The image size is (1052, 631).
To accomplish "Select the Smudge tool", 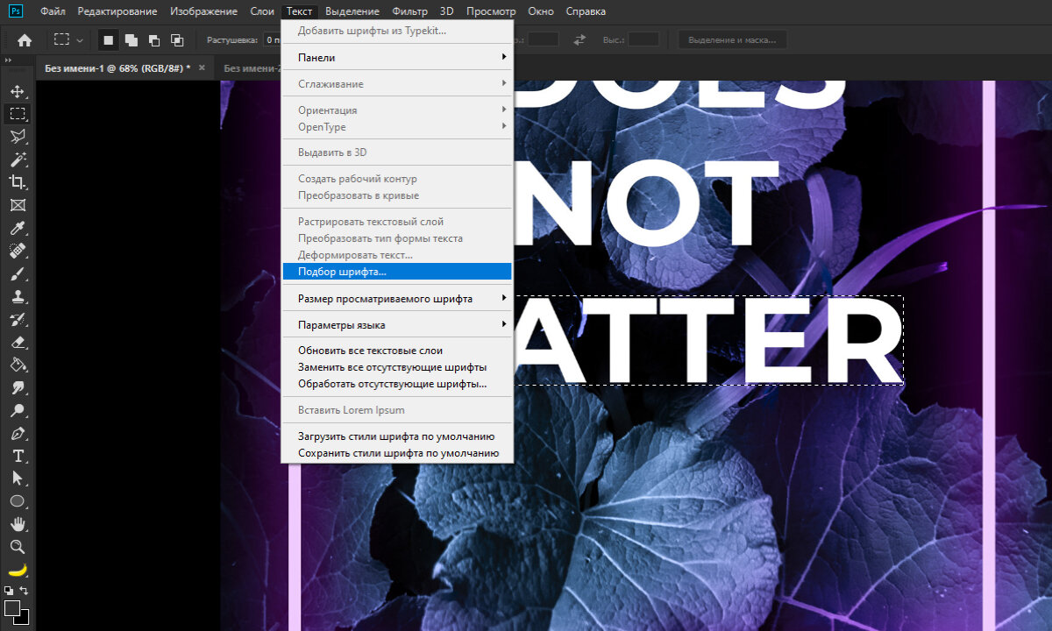I will pyautogui.click(x=17, y=387).
